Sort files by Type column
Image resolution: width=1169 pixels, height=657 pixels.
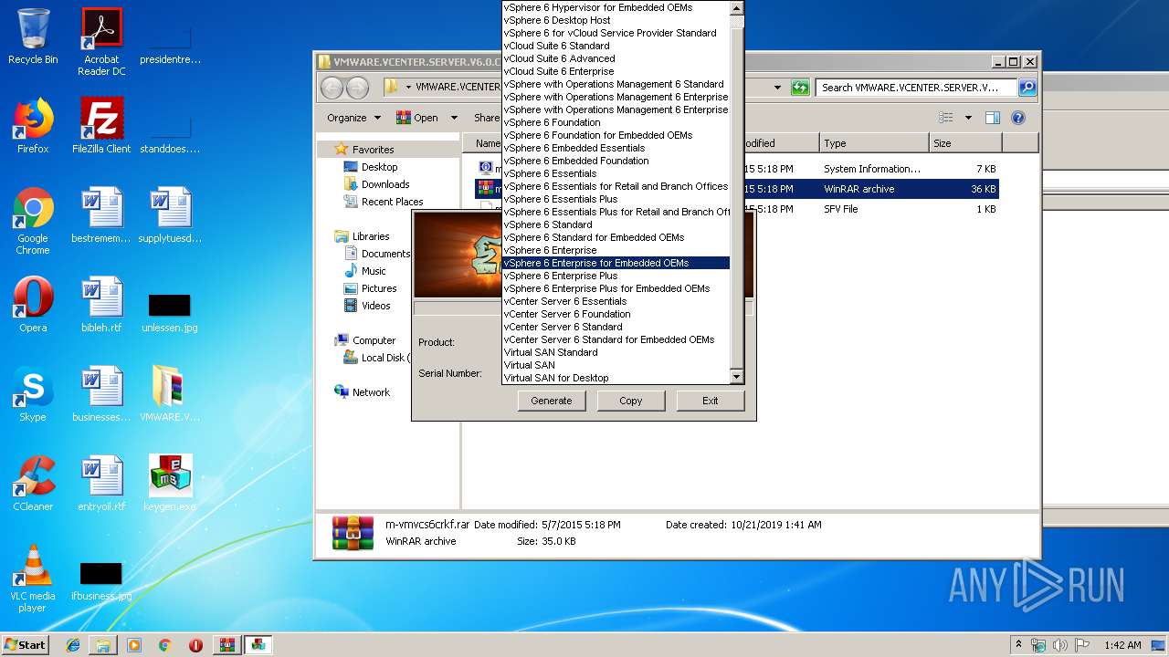coord(874,143)
